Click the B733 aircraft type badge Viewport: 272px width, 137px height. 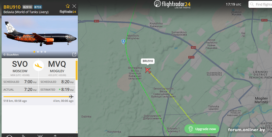38,7
